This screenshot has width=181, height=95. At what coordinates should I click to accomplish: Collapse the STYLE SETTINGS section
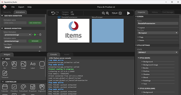pos(136,45)
